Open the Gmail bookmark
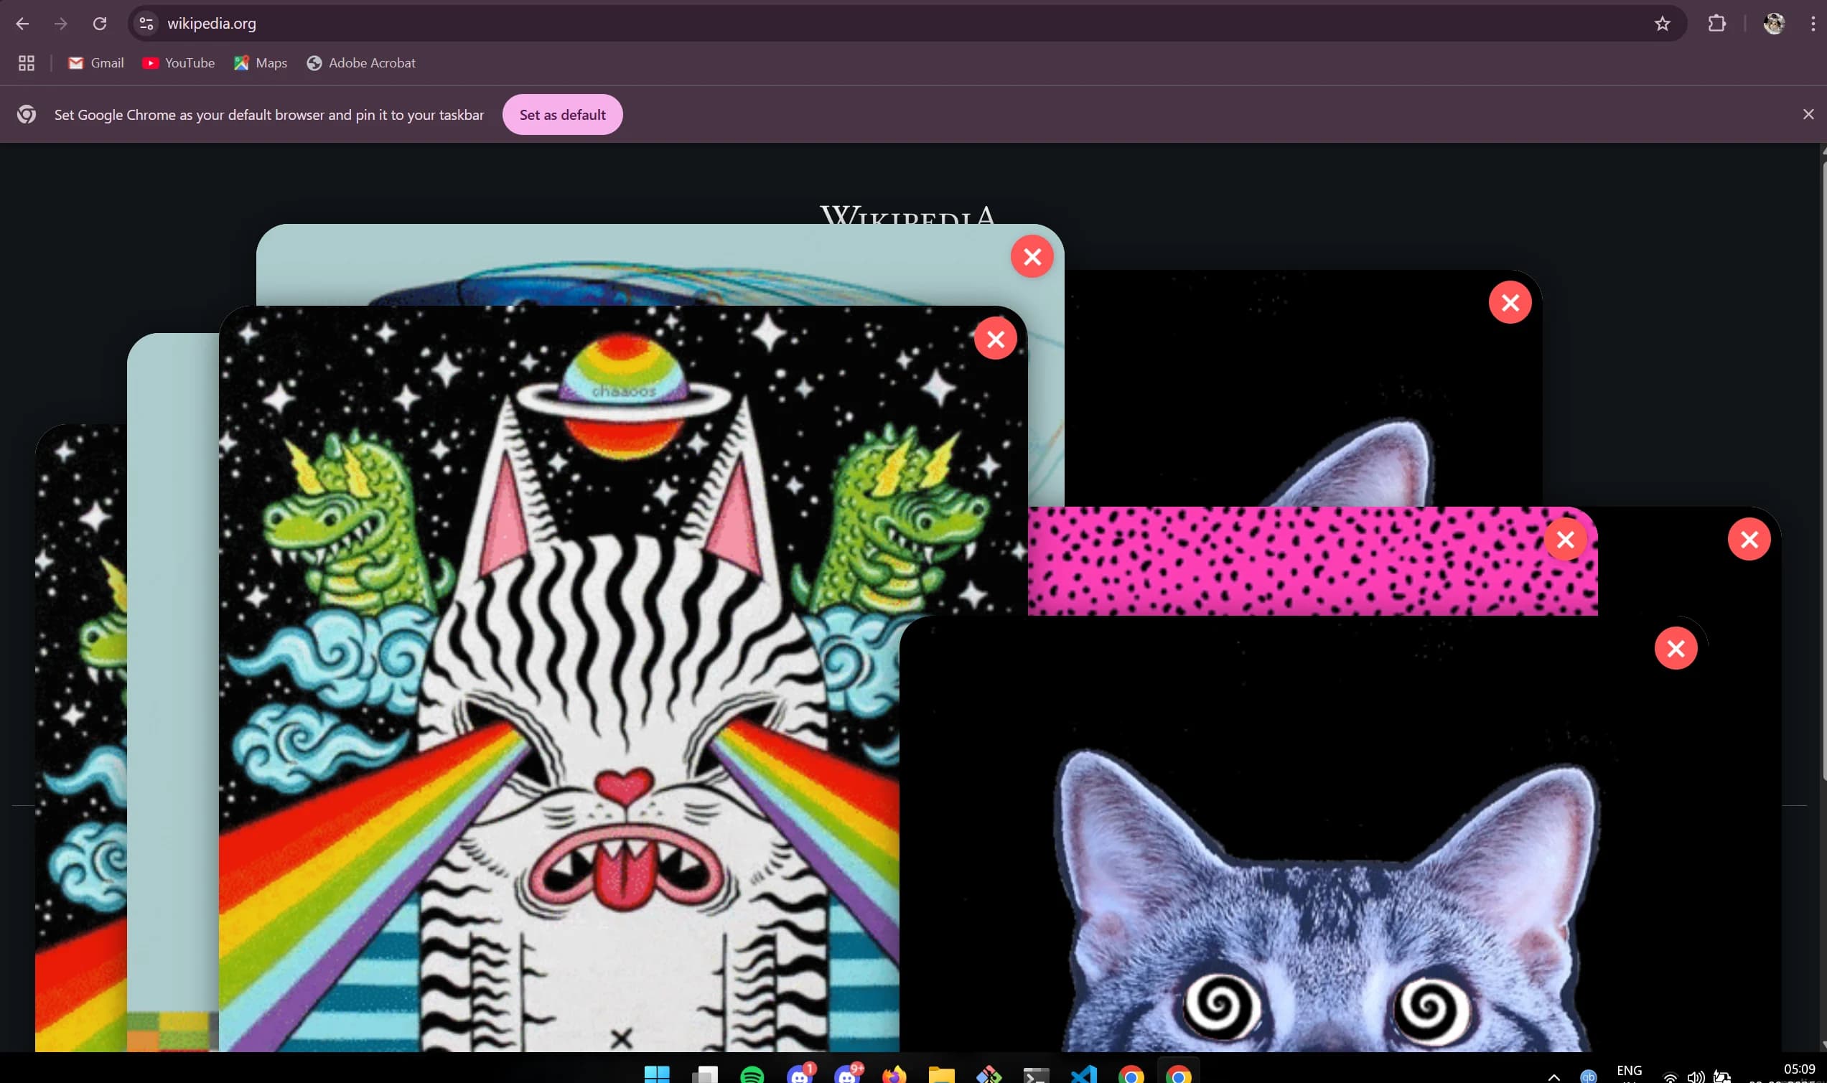This screenshot has width=1827, height=1083. coord(95,63)
